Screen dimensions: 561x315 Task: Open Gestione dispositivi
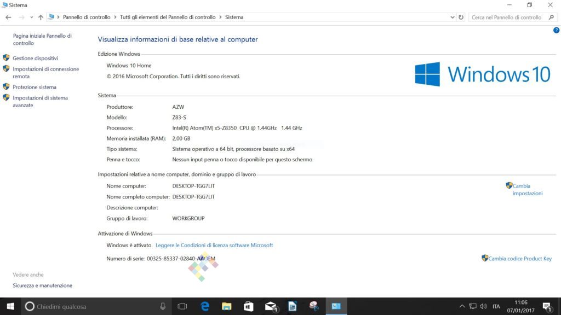[36, 58]
